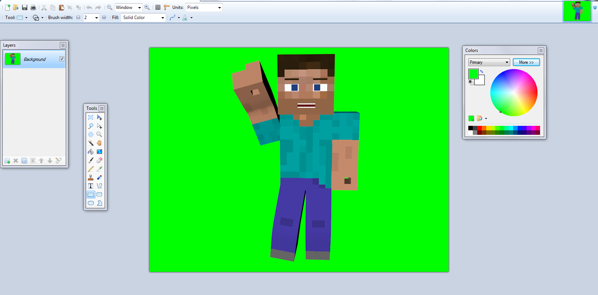Add current color to palette
This screenshot has height=295, width=598.
tap(471, 118)
